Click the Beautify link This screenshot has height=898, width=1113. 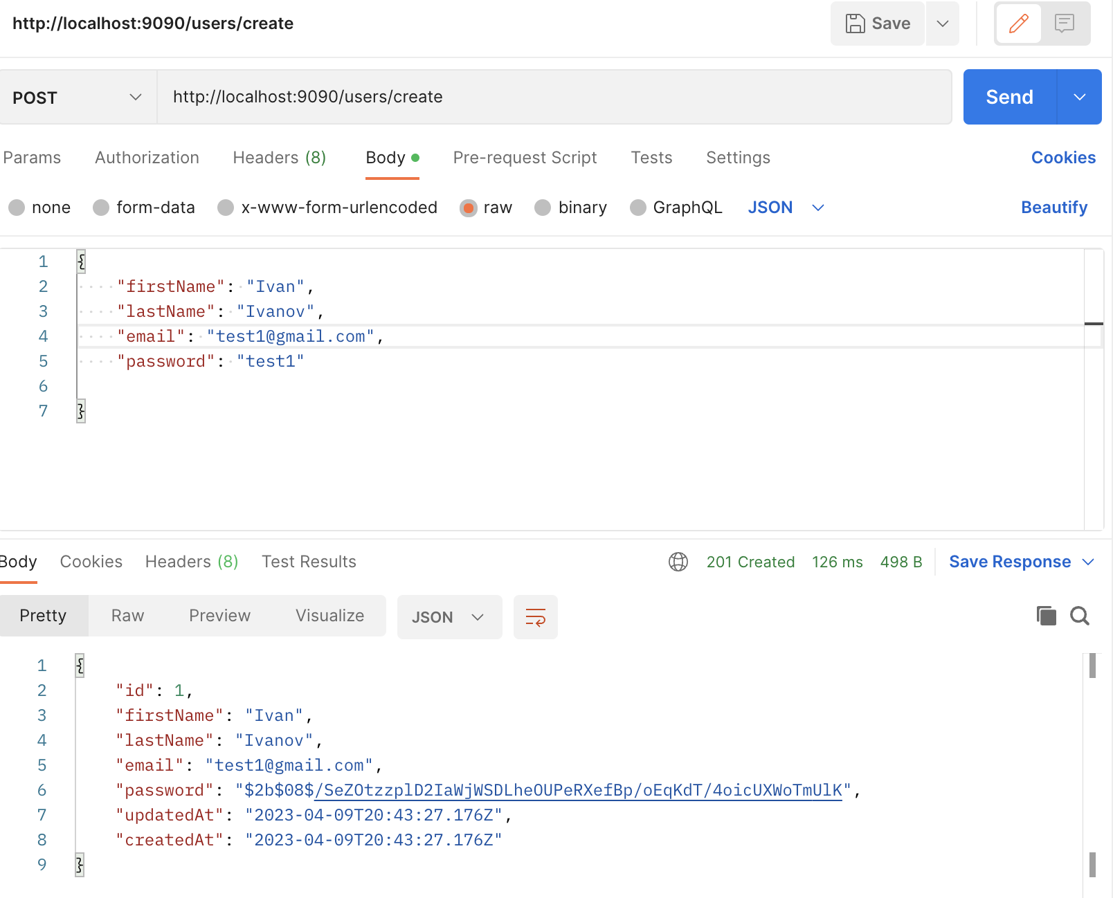1053,208
